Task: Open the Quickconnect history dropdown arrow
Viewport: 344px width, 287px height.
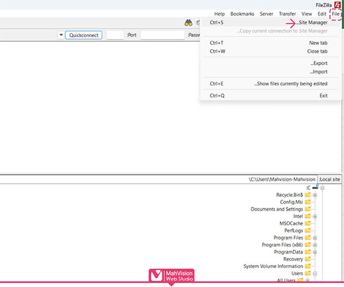Action: pos(61,35)
